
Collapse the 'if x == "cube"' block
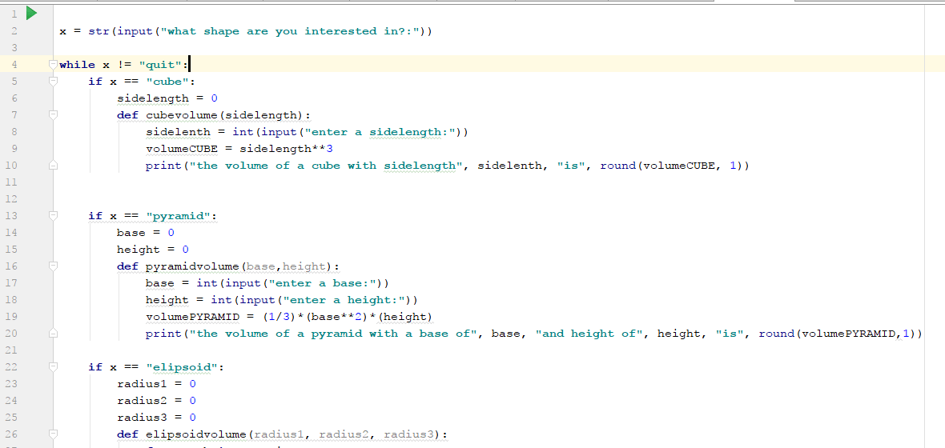click(54, 80)
